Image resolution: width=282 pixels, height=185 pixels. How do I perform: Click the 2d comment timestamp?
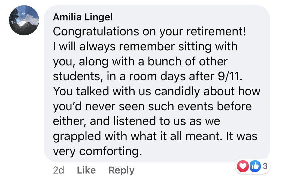click(x=58, y=170)
